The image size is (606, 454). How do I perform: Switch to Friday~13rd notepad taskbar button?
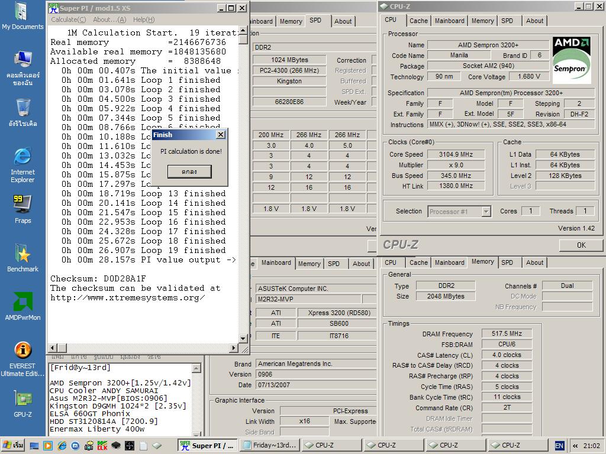click(x=269, y=446)
